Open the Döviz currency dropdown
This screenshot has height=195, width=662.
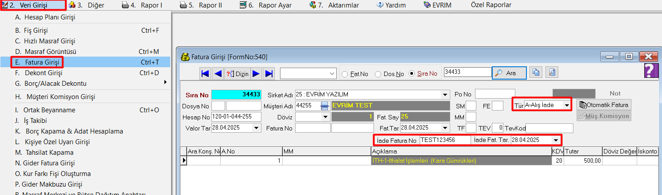[x=325, y=117]
